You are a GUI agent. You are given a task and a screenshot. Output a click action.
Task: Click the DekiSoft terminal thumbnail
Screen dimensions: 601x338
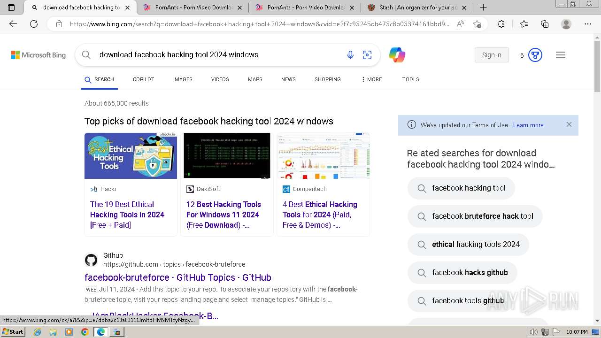(x=227, y=155)
